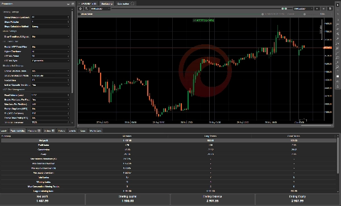The image size is (341, 206).
Task: Adjust the Fractal Bars stepper
Action: click(x=68, y=80)
